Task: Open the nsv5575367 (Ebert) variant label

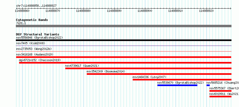Action: (224, 88)
